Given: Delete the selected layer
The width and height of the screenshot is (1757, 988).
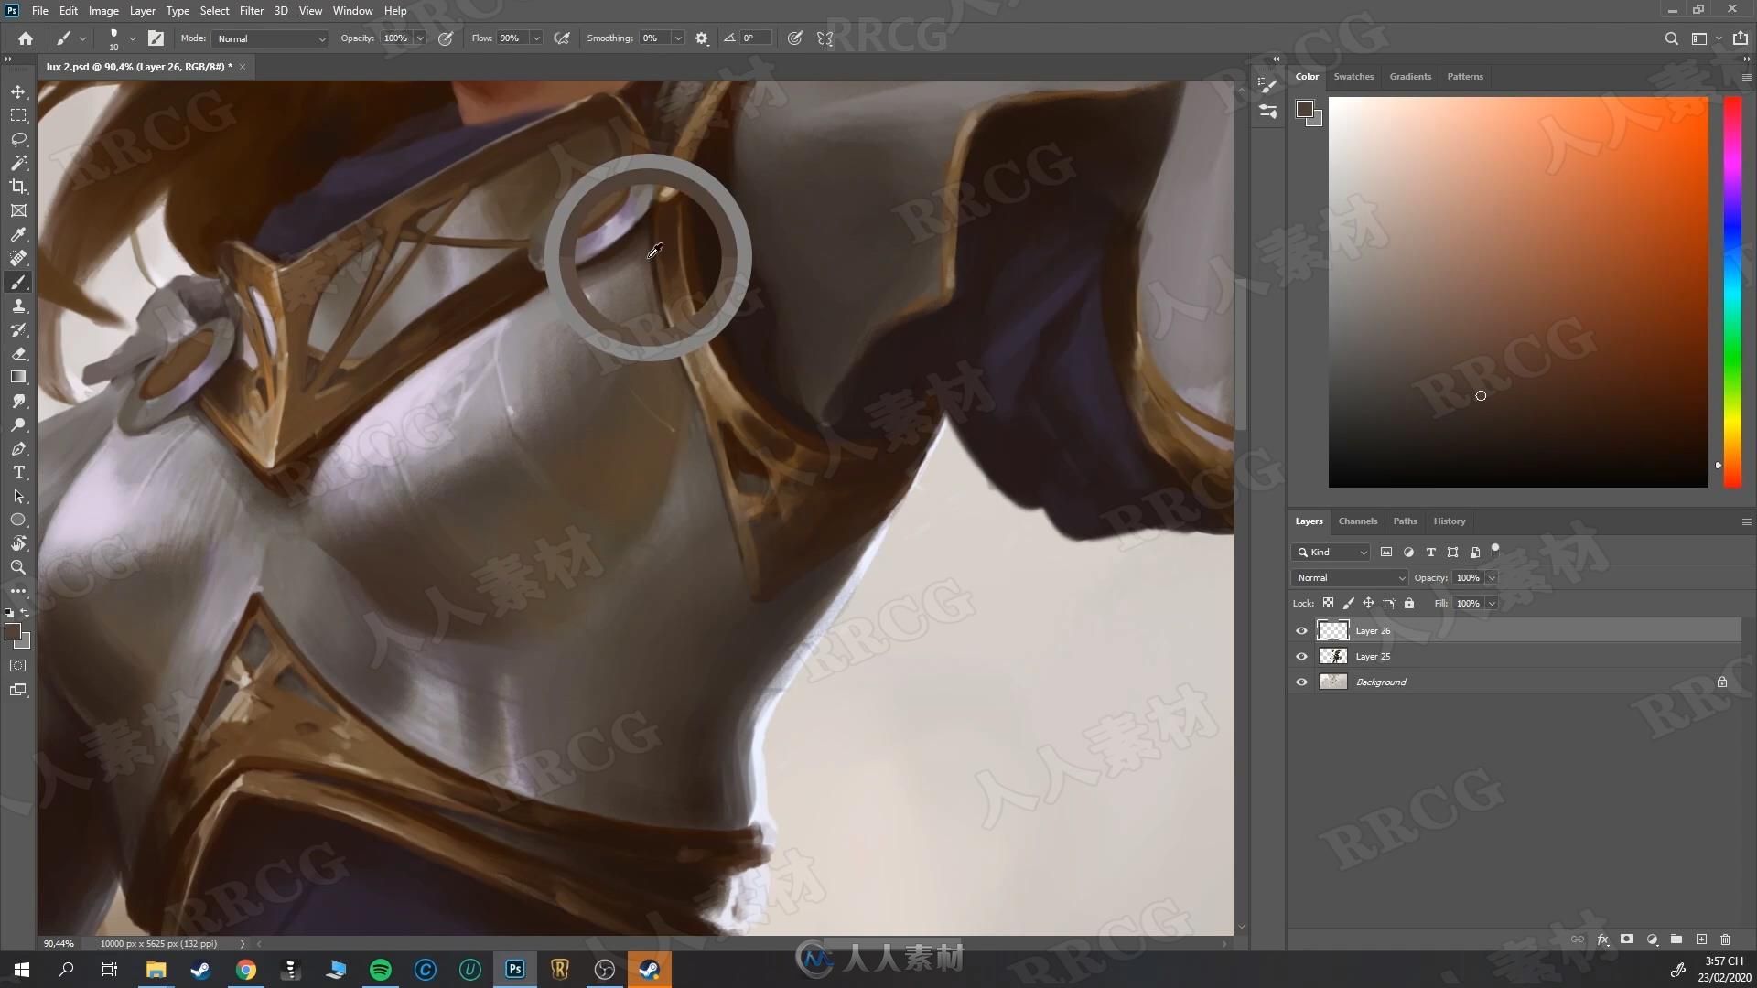Looking at the screenshot, I should [1725, 940].
